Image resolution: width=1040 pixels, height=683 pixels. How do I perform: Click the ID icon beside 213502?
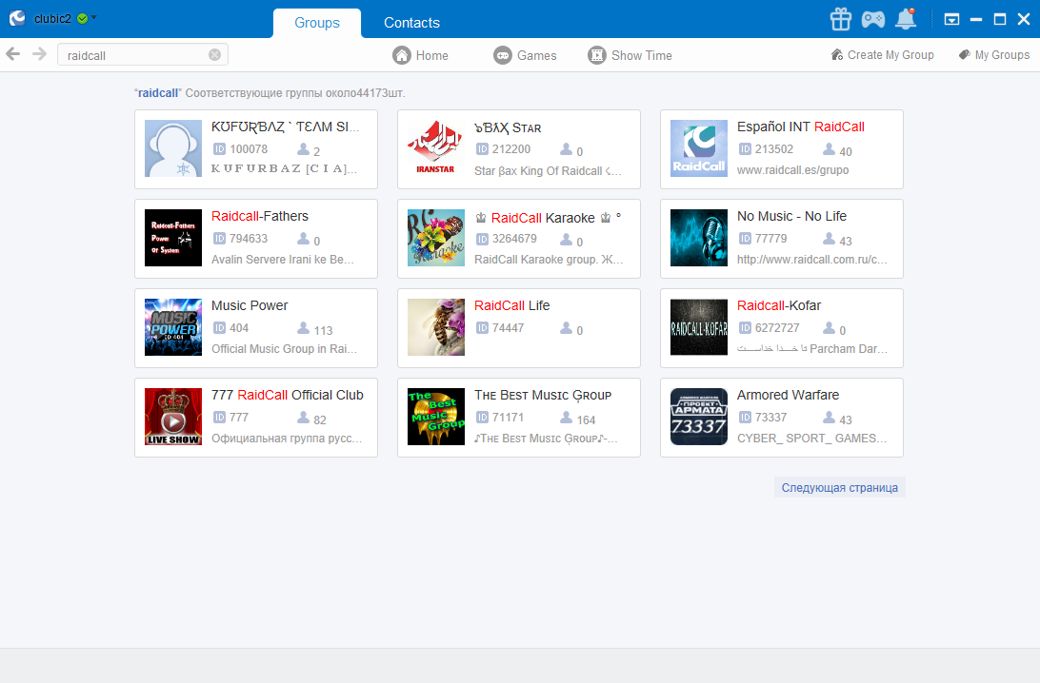pyautogui.click(x=745, y=149)
